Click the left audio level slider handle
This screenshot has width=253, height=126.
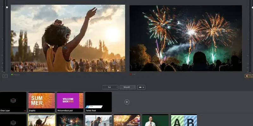click(x=7, y=7)
